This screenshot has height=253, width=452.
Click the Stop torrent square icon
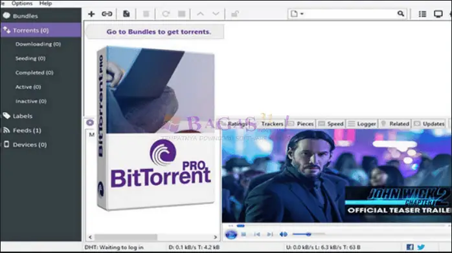tap(181, 14)
